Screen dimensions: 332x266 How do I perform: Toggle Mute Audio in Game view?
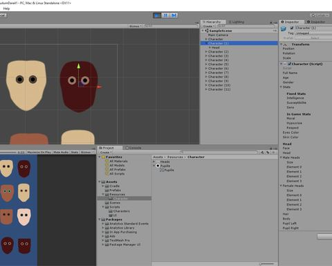pos(61,152)
